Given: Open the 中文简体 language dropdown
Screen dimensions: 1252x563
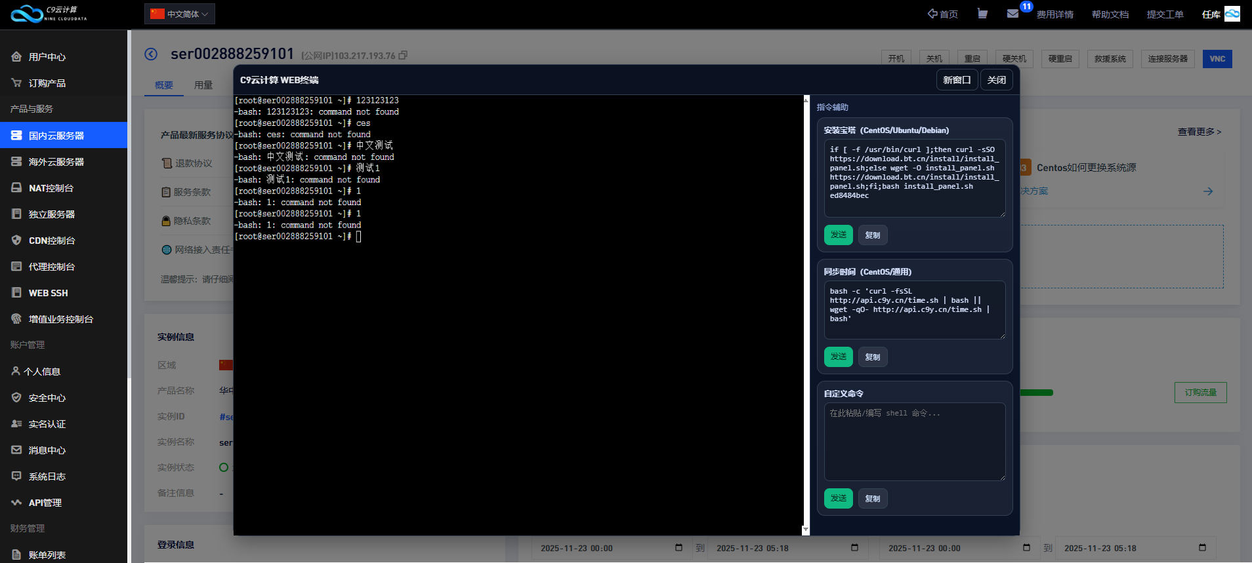Looking at the screenshot, I should (180, 14).
